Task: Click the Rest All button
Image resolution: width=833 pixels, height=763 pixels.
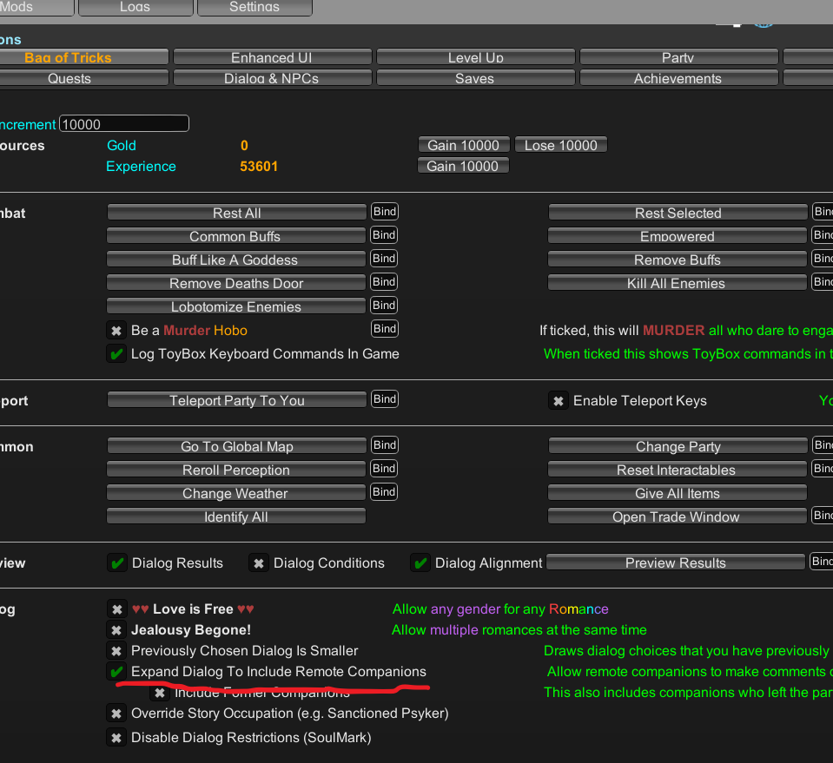Action: point(237,213)
